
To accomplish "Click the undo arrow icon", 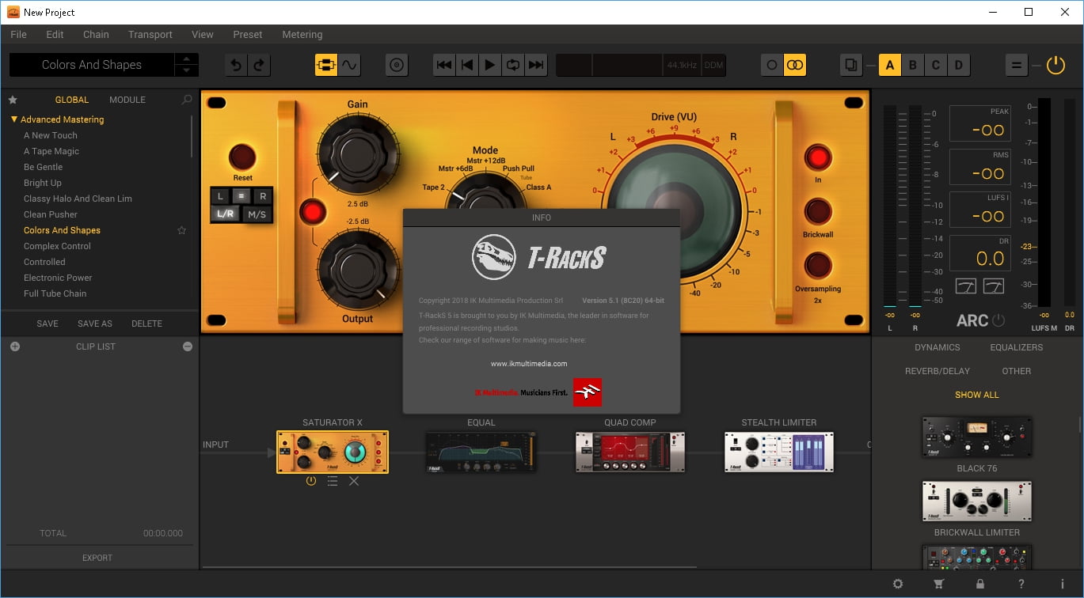I will click(x=236, y=65).
